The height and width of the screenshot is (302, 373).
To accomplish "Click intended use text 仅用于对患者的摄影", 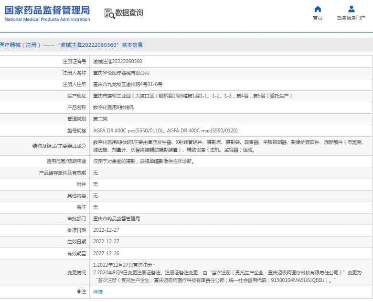I will [x=144, y=162].
